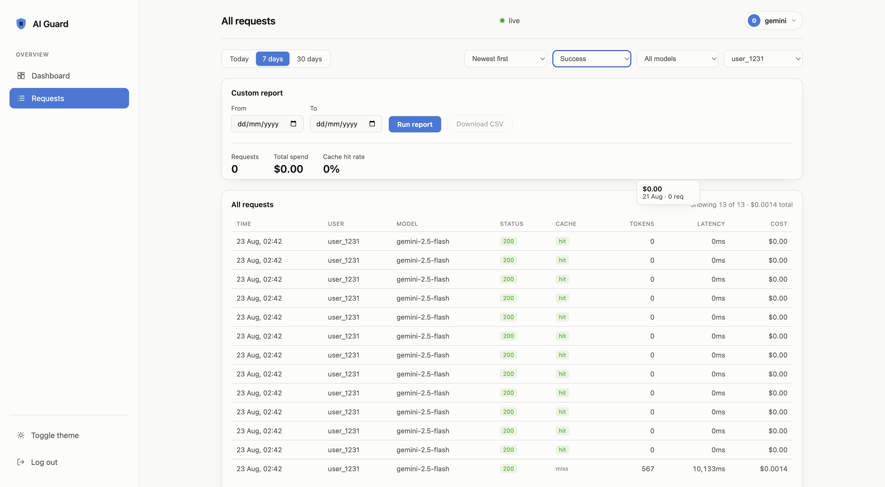
Task: Click the 567 tokens value
Action: coord(648,469)
